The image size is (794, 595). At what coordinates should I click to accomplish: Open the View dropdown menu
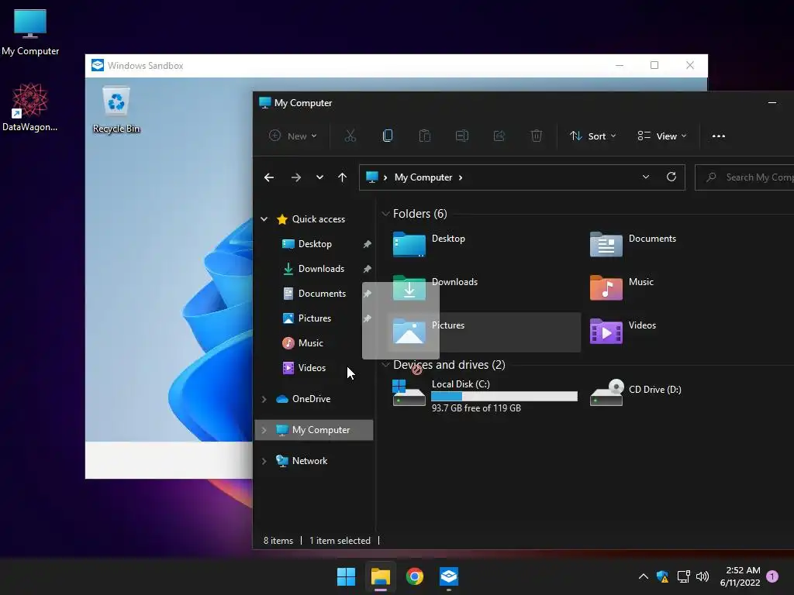(x=662, y=136)
